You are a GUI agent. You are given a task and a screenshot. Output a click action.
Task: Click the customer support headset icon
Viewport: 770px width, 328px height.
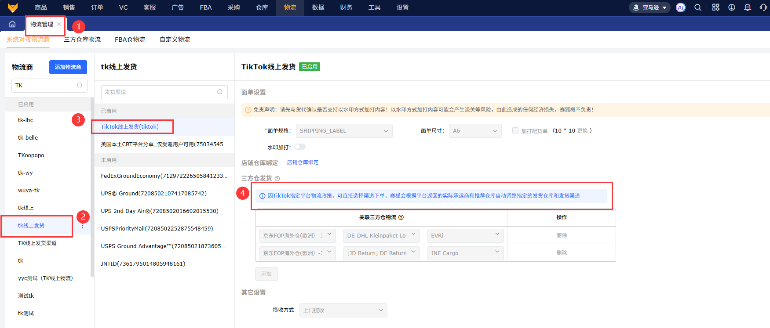[x=763, y=7]
